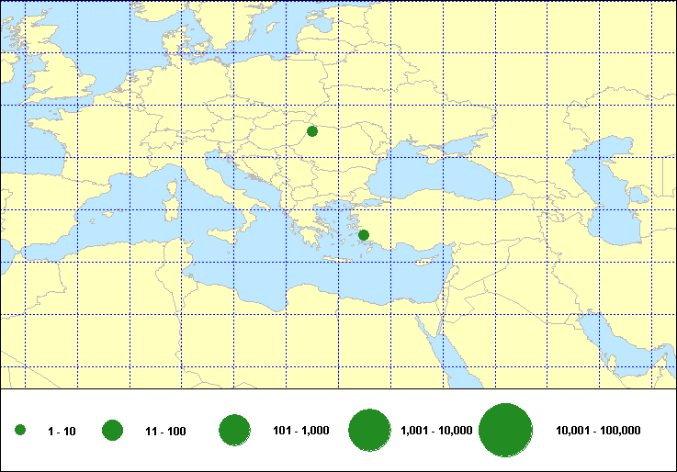Viewport: 677px width, 472px height.
Task: Select the "101 - 1,000" legend text
Action: click(x=301, y=431)
